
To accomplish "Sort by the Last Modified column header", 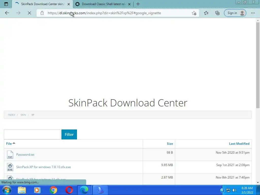I will 239,144.
